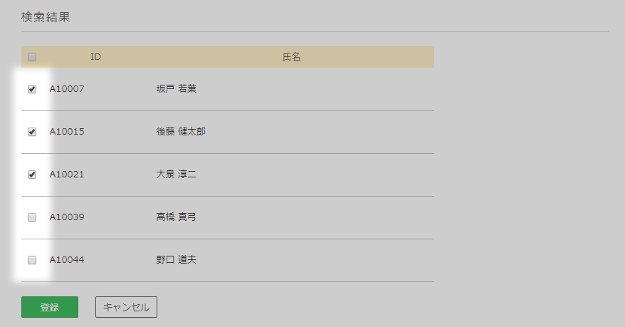
Task: Toggle the select-all checkbox in table header
Action: [x=32, y=57]
